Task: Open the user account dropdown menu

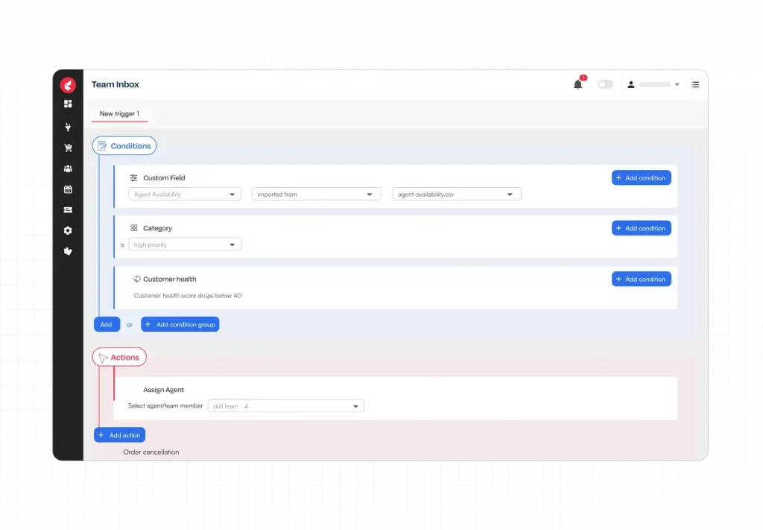Action: (653, 85)
